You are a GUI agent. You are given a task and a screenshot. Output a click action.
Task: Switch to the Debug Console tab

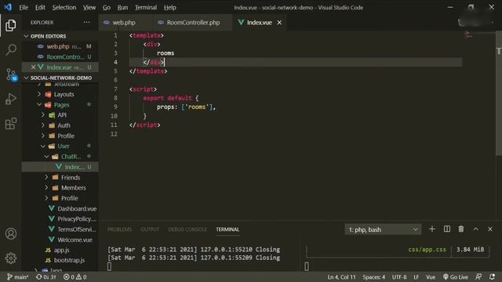coord(187,230)
